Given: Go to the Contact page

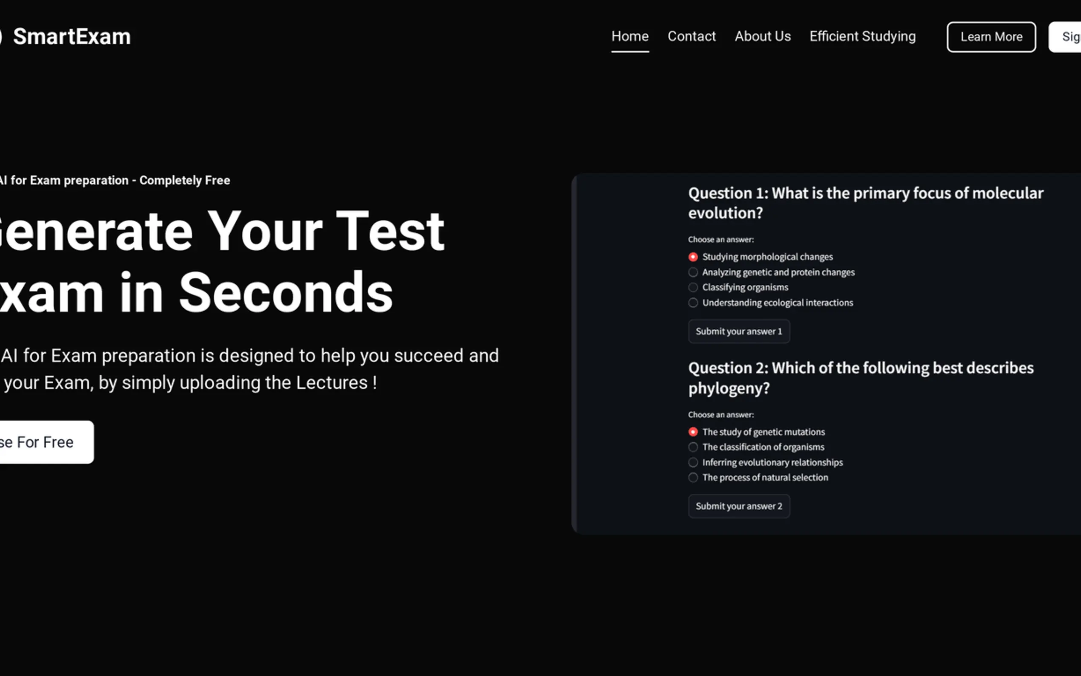Looking at the screenshot, I should point(691,36).
